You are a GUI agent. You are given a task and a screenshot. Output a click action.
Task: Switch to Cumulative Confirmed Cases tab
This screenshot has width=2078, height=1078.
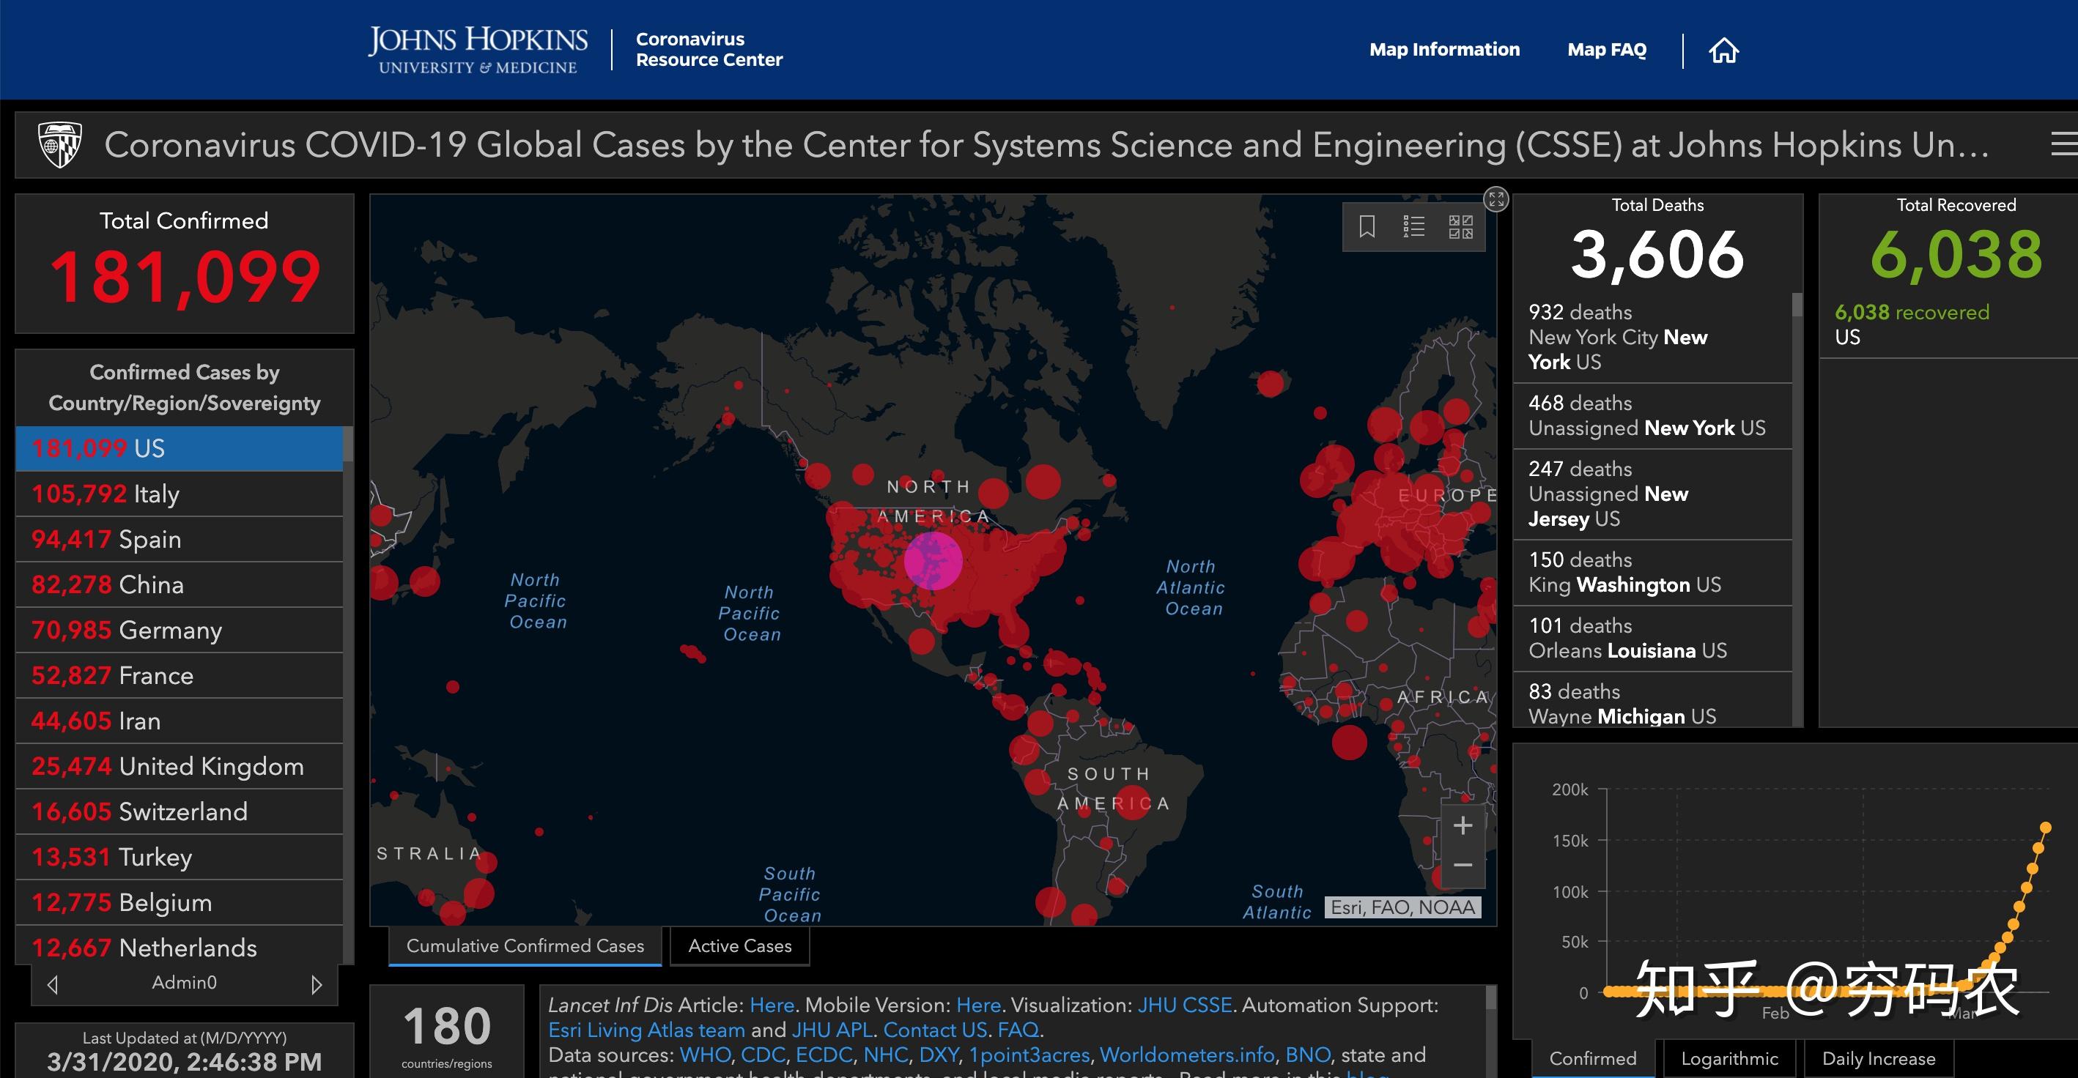(525, 945)
